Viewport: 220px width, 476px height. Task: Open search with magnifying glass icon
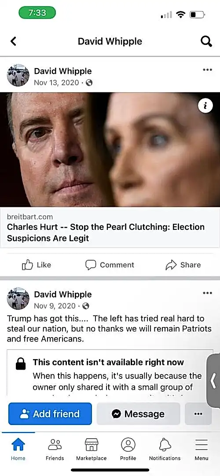[x=206, y=41]
